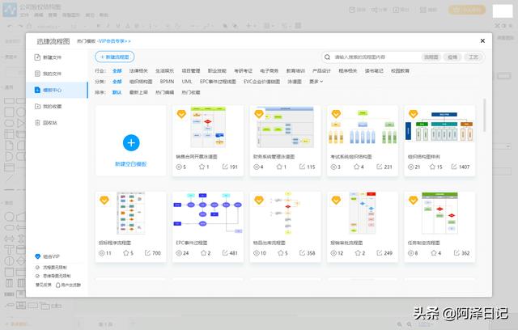Open 新建文件 in the left sidebar
Screen dimensions: 518x330
(x=49, y=57)
